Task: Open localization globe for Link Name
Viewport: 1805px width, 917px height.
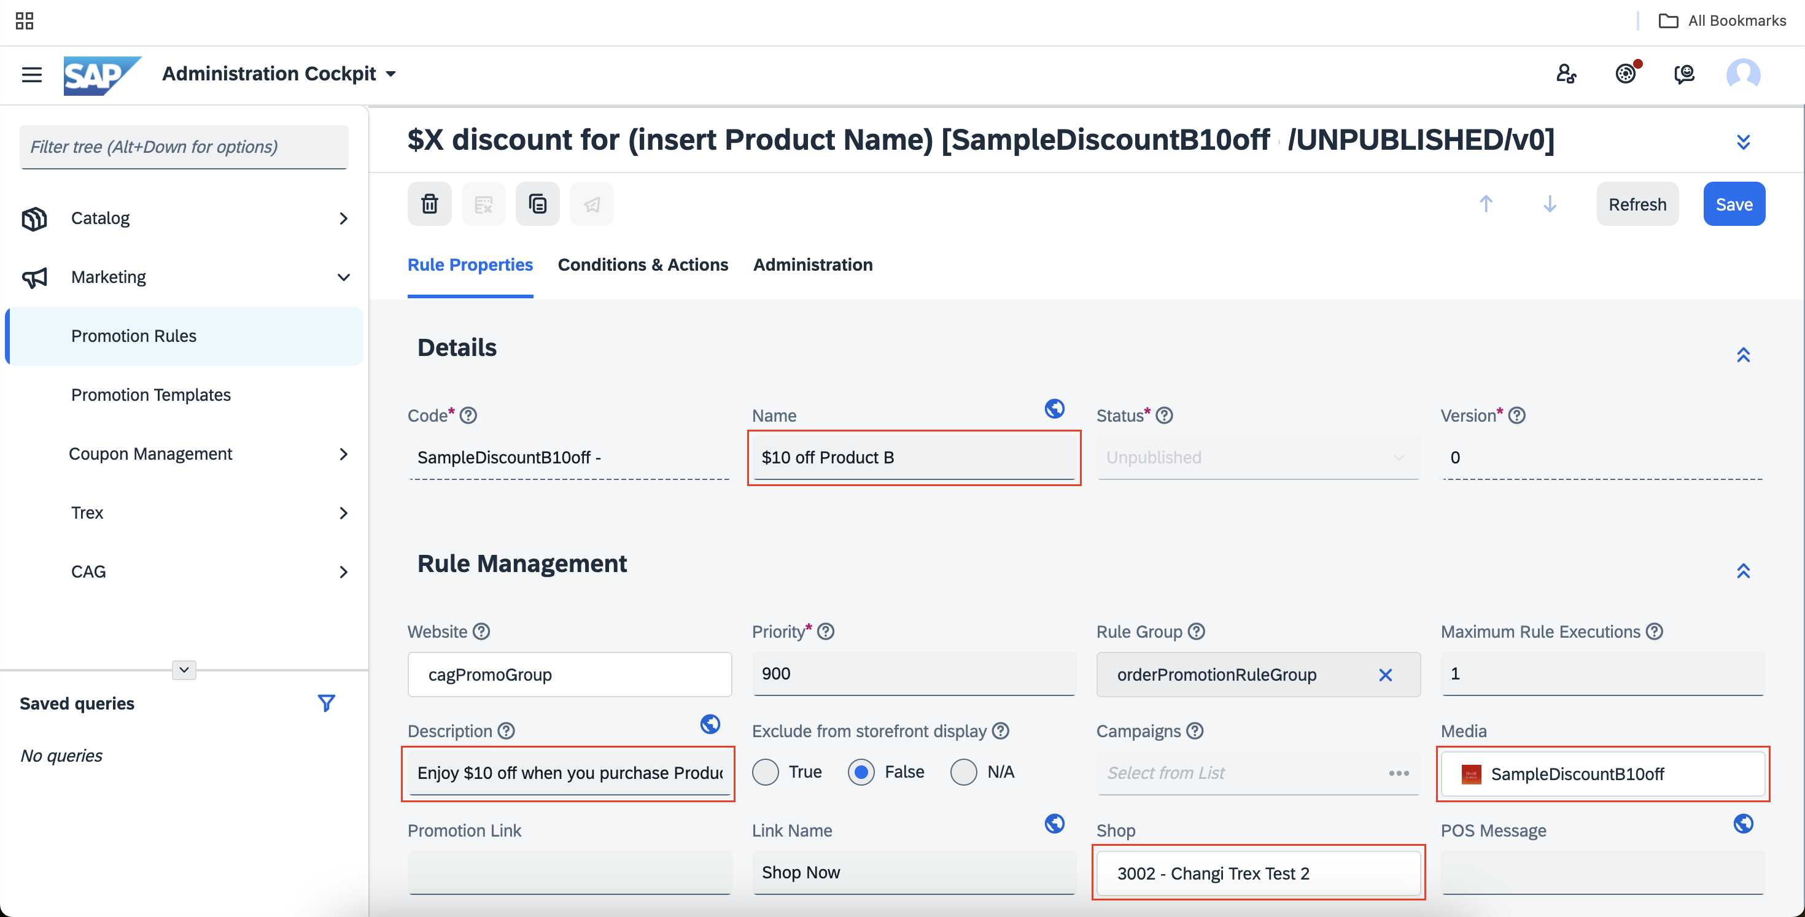Action: pos(1055,823)
